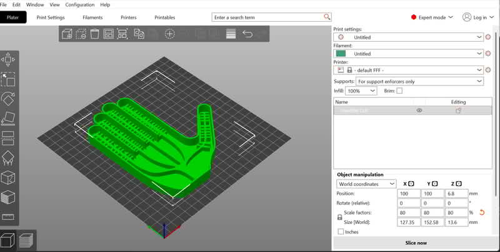The image size is (500, 252).
Task: Open Filament settings gear icon
Action: tap(488, 54)
